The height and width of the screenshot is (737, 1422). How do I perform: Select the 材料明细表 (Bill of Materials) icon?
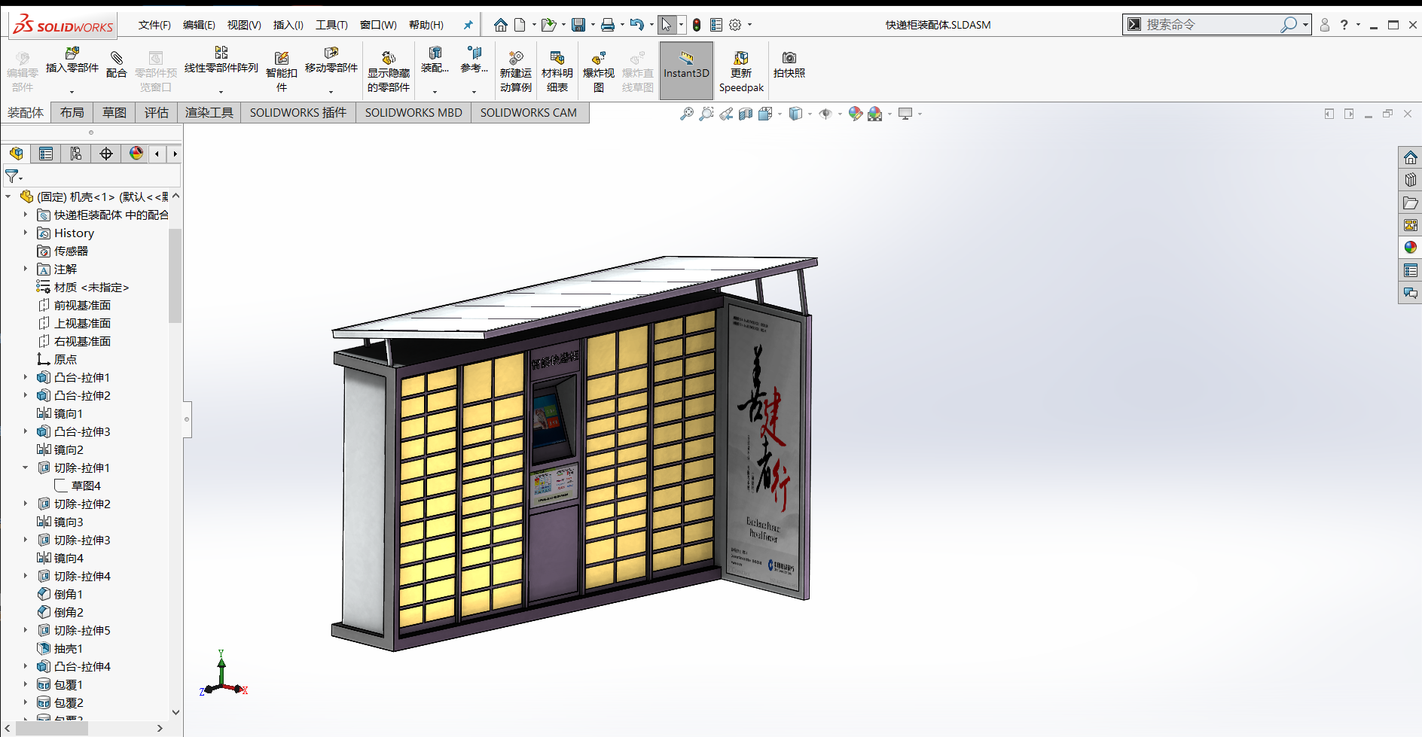557,71
